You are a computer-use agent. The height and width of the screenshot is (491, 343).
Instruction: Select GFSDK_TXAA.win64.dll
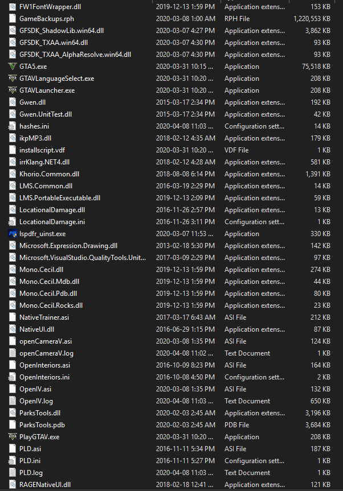pos(54,43)
